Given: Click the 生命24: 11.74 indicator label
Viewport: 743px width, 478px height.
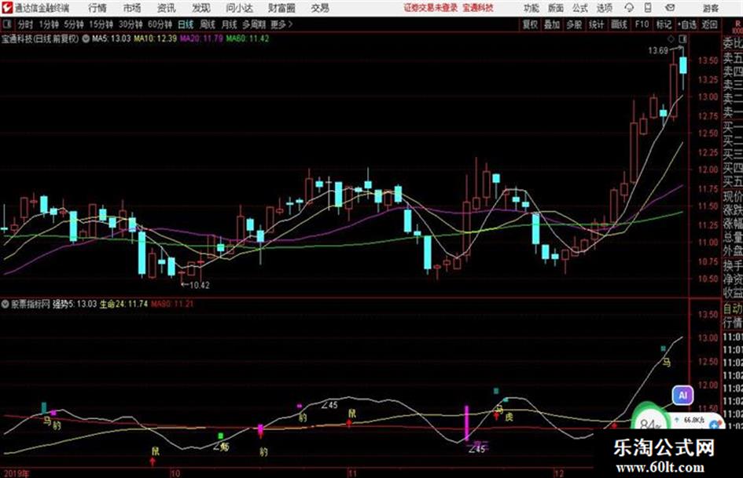Looking at the screenshot, I should point(123,304).
